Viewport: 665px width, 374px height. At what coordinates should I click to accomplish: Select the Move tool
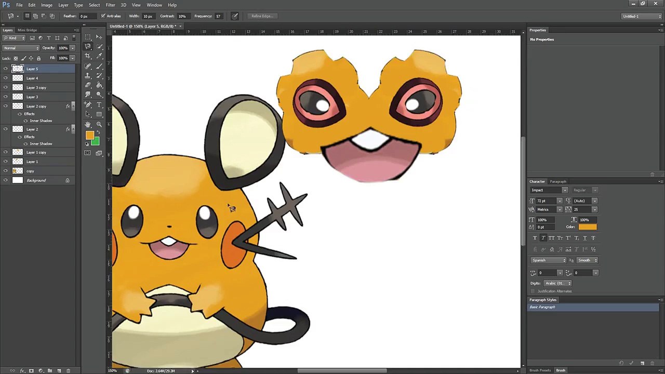99,37
